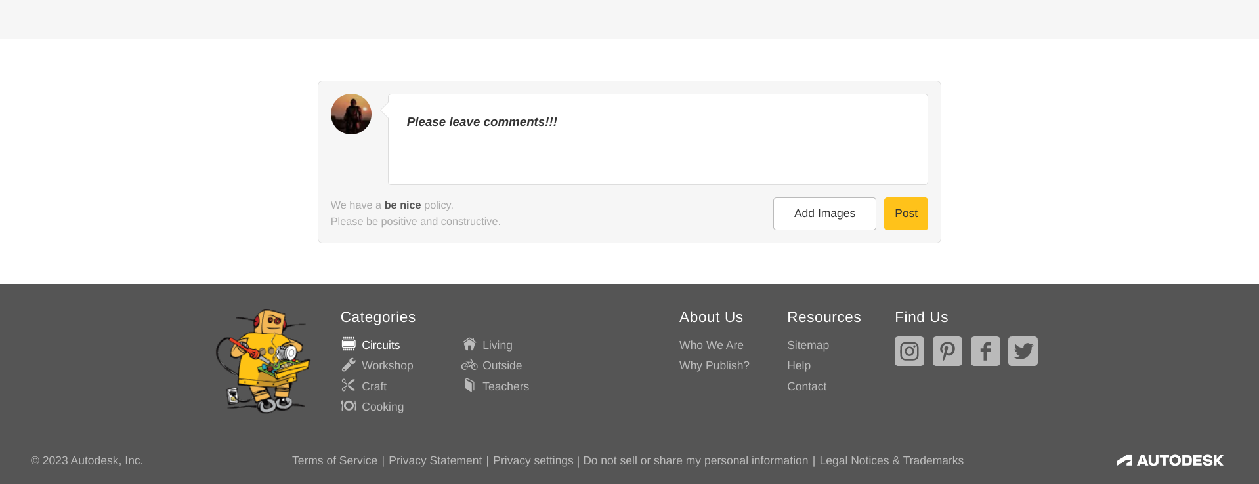Open Instagram social icon
This screenshot has height=484, width=1259.
pyautogui.click(x=909, y=351)
